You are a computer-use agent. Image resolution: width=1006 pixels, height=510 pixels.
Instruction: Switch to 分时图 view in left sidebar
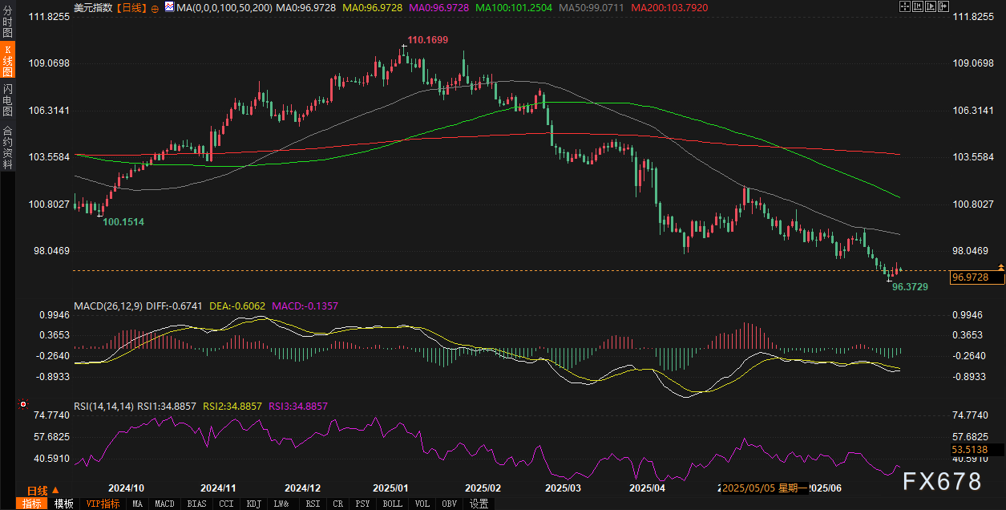(7, 24)
